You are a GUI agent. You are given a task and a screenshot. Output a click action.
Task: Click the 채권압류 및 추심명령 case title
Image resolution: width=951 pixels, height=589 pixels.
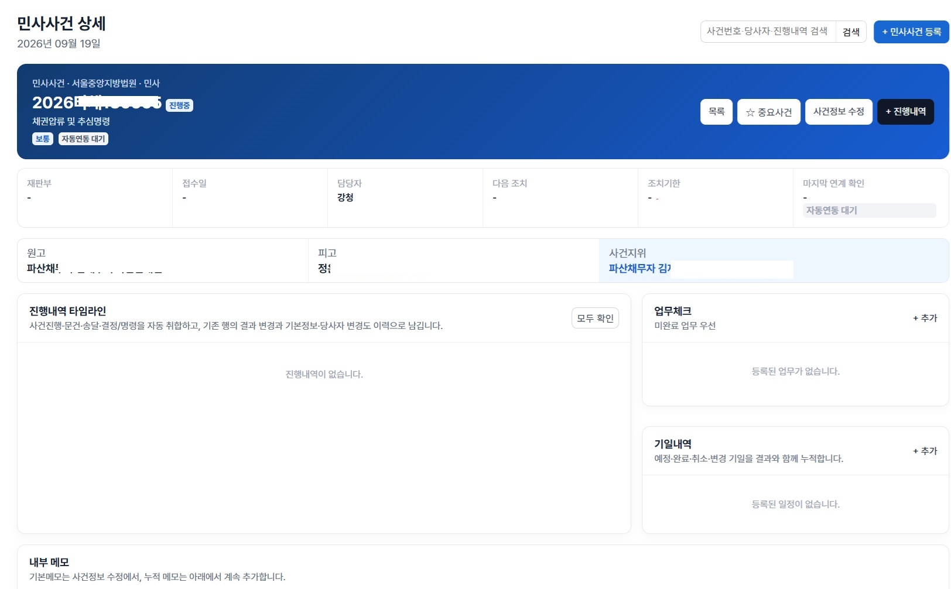click(x=71, y=121)
